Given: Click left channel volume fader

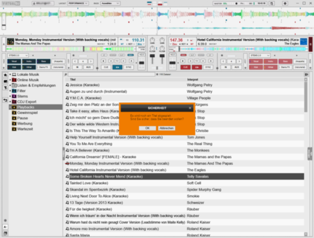Looking at the screenshot, I should (152, 56).
